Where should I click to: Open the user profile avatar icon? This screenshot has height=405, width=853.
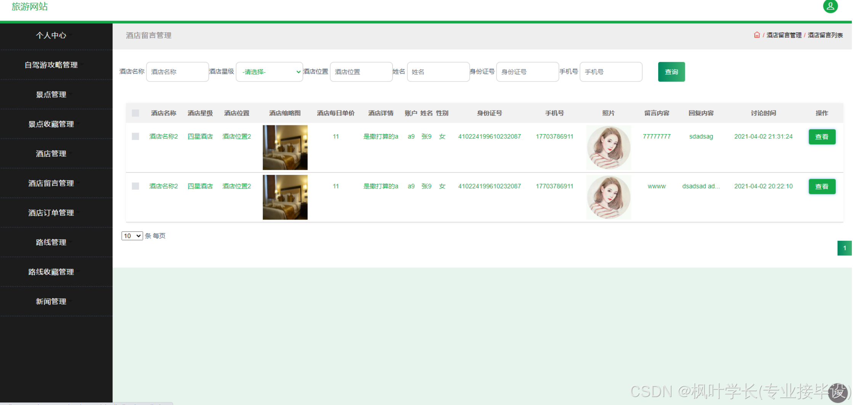pyautogui.click(x=830, y=6)
